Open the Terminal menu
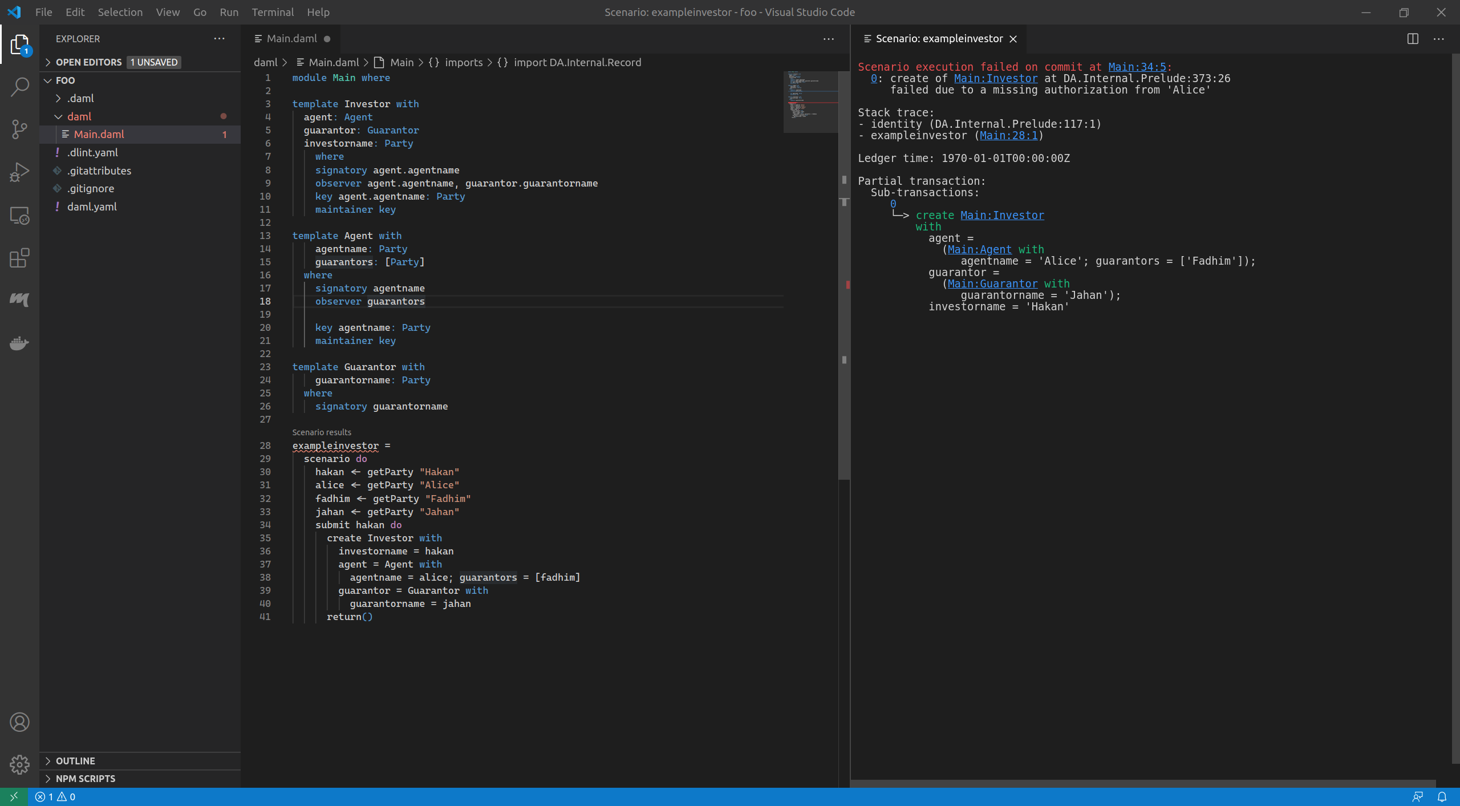 point(273,12)
